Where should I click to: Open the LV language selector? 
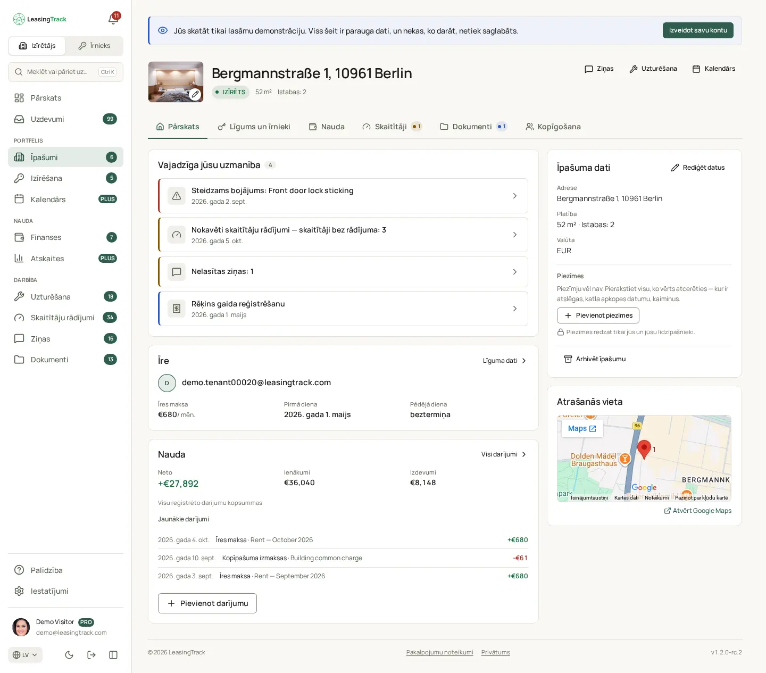(25, 655)
